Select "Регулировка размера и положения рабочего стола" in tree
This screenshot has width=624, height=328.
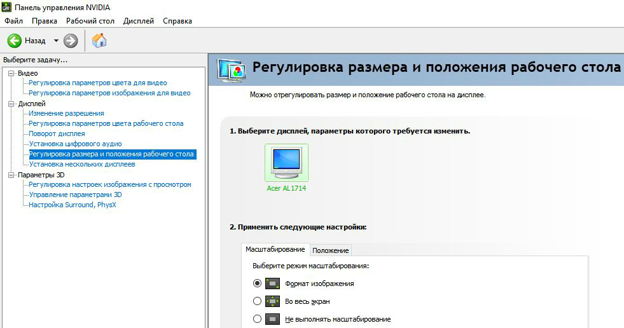point(113,154)
